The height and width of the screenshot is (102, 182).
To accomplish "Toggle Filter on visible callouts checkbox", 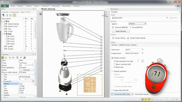I will [20, 72].
